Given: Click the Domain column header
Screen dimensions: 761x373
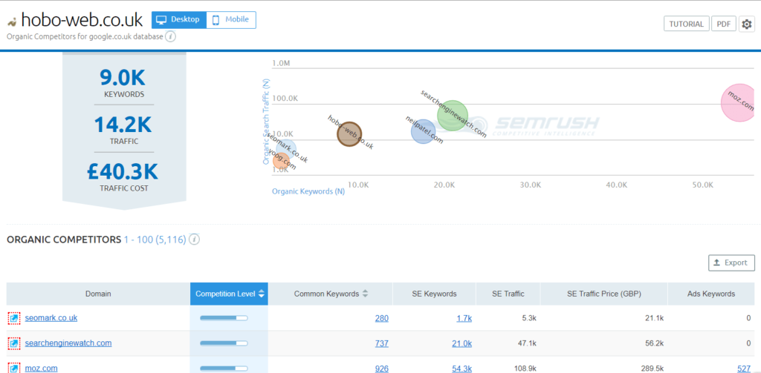Looking at the screenshot, I should [98, 294].
